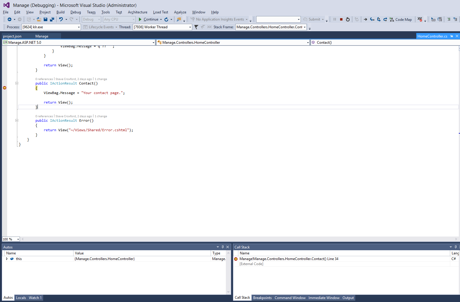Switch to the project.json tab

coord(12,36)
